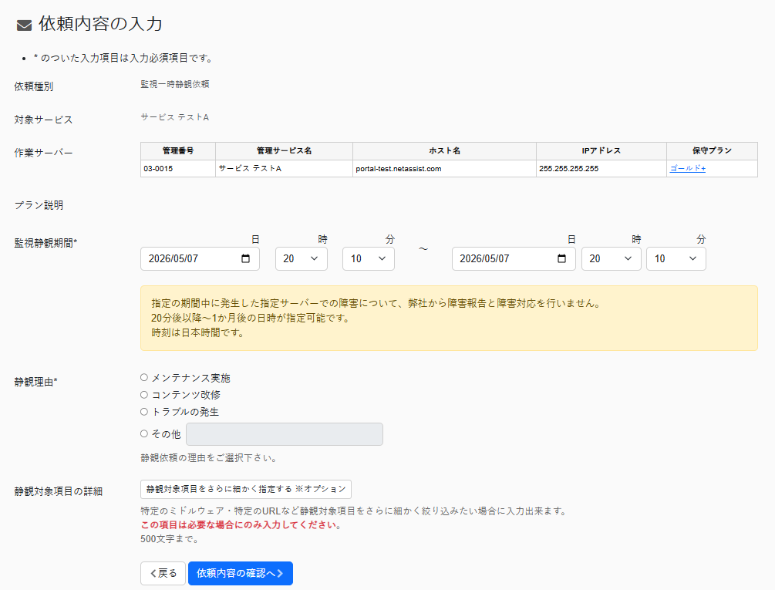
Task: Click the end date input field
Action: [514, 259]
